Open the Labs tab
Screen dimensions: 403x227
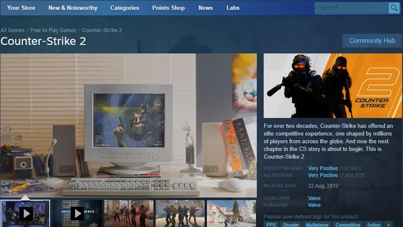pyautogui.click(x=233, y=8)
